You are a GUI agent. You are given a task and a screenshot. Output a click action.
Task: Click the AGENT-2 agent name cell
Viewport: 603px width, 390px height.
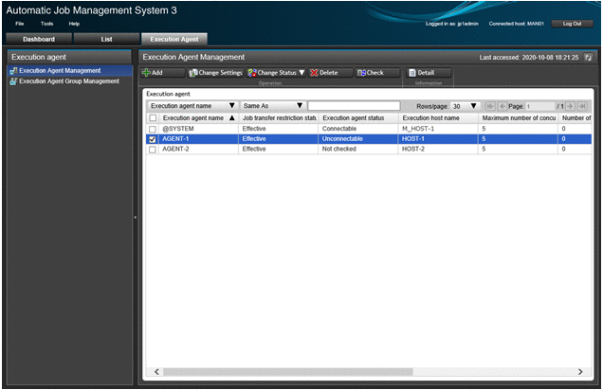pyautogui.click(x=198, y=149)
